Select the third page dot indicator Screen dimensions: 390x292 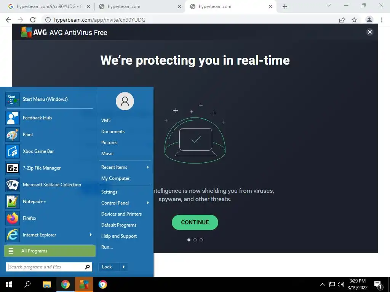tap(201, 240)
